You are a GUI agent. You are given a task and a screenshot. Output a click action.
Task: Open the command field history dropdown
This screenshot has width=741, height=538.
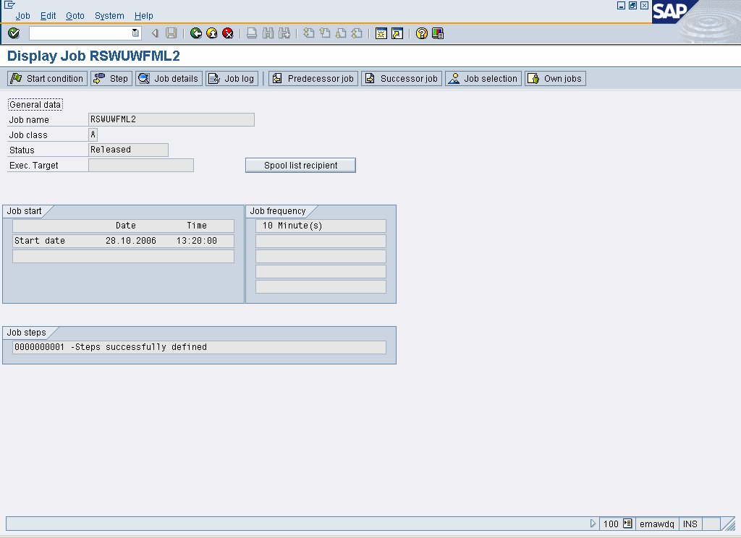click(x=135, y=33)
